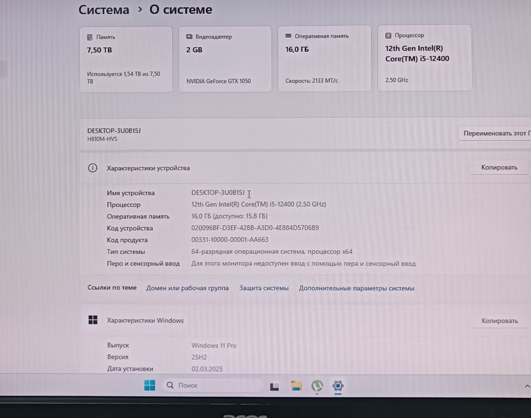Open the Память 7,50 ТВ card
The width and height of the screenshot is (531, 418).
click(126, 59)
